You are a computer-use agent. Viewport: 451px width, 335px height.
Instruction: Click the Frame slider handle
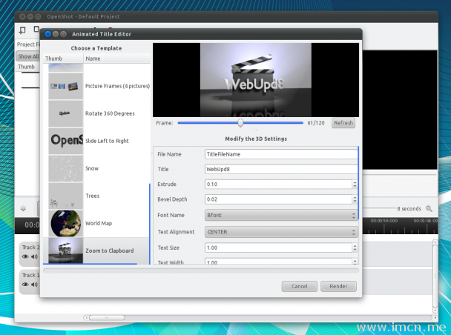click(240, 123)
